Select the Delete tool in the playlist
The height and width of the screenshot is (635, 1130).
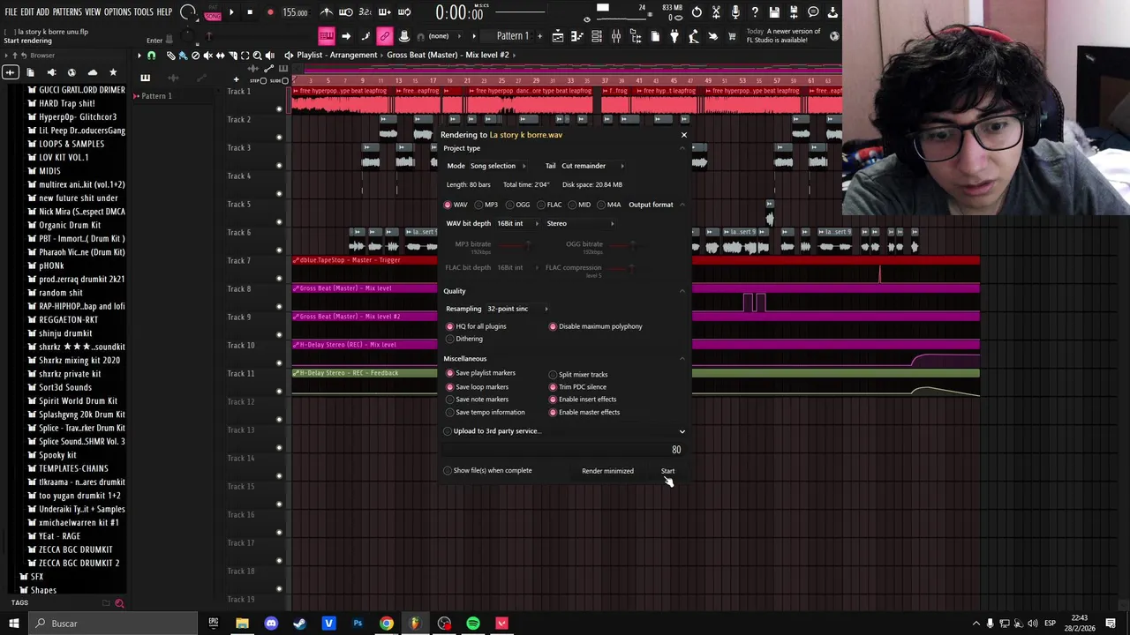[x=195, y=55]
